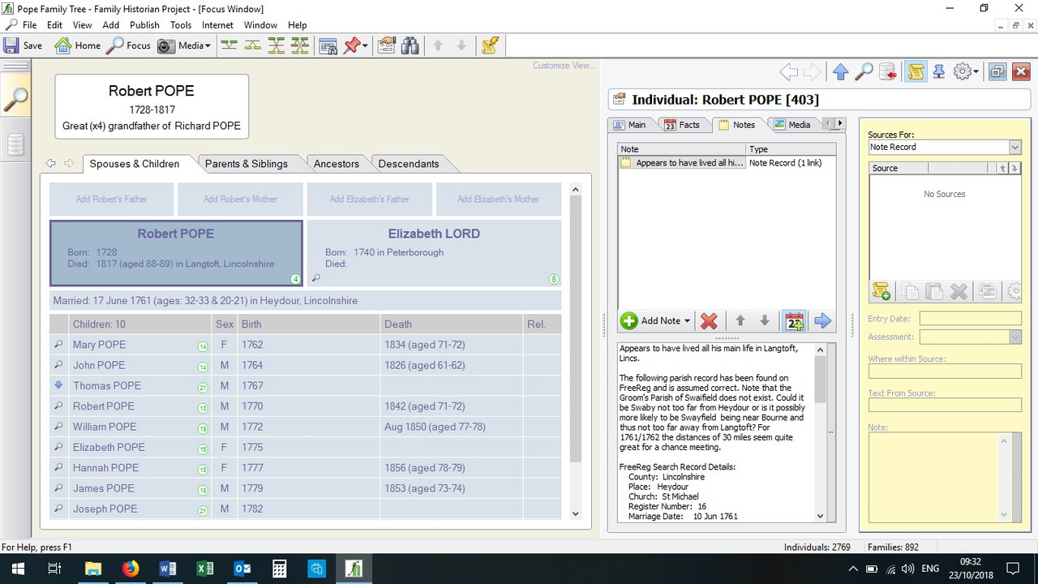Open the File menu
The height and width of the screenshot is (584, 1038).
(29, 25)
